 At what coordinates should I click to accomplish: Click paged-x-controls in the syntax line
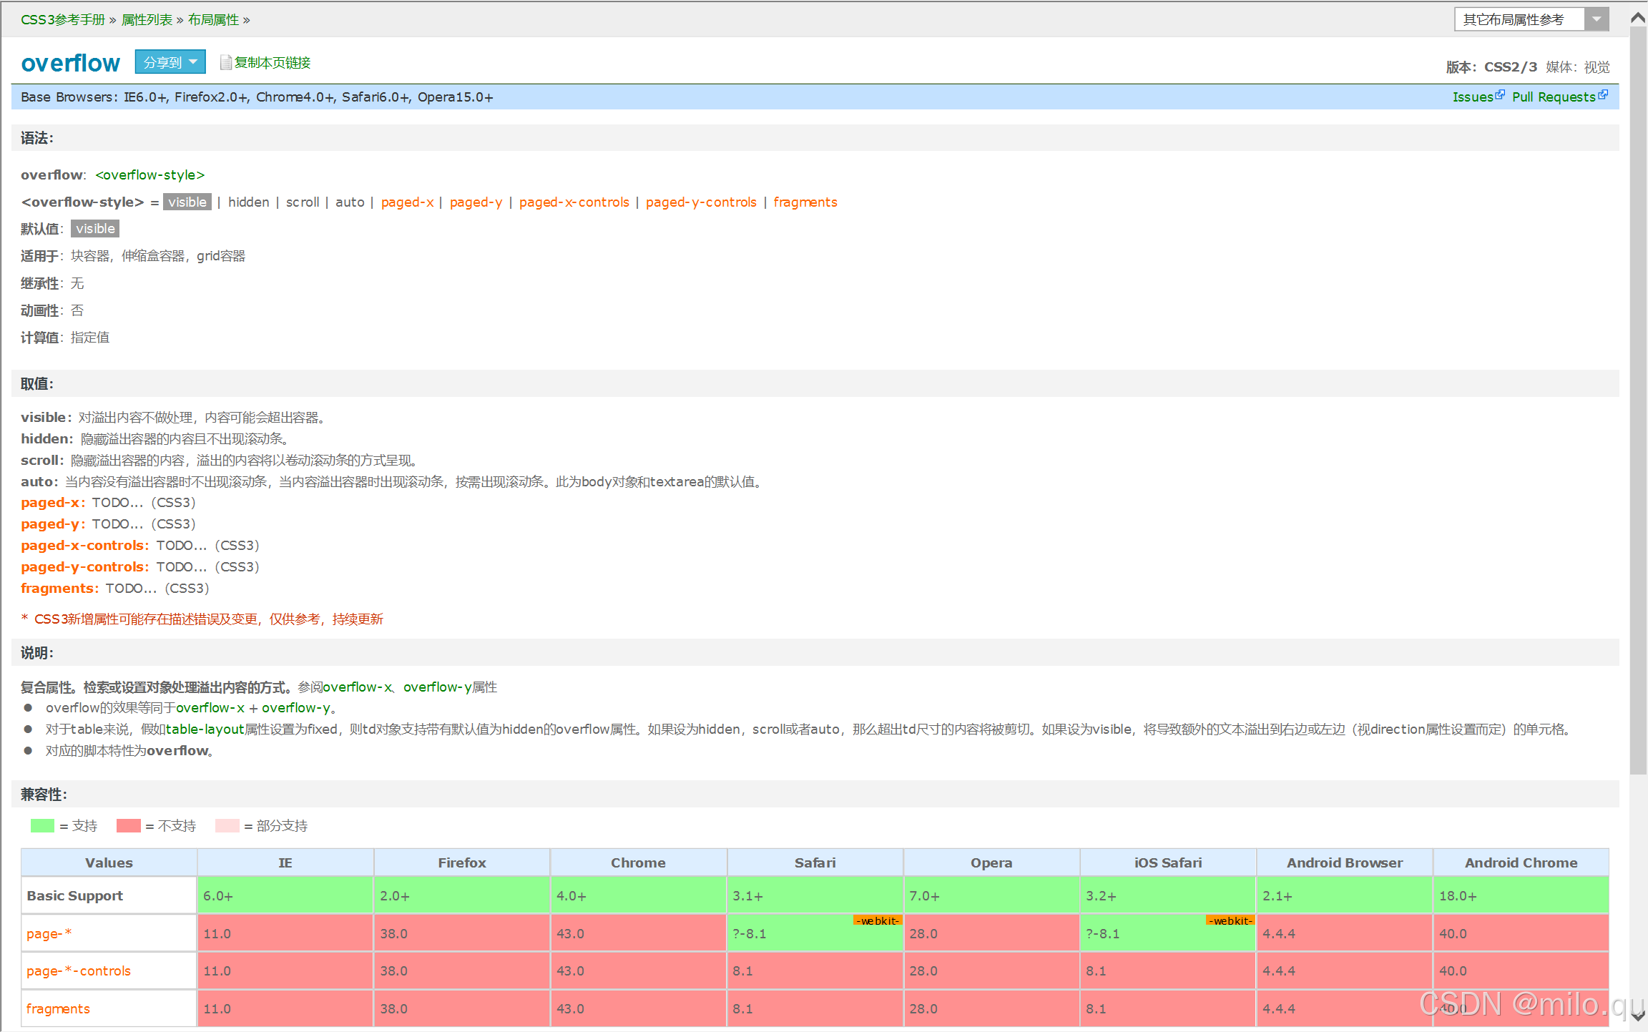click(574, 202)
